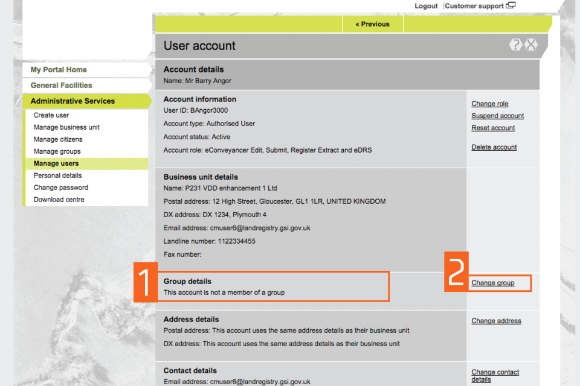Open Change password page
The image size is (580, 386).
pyautogui.click(x=60, y=188)
